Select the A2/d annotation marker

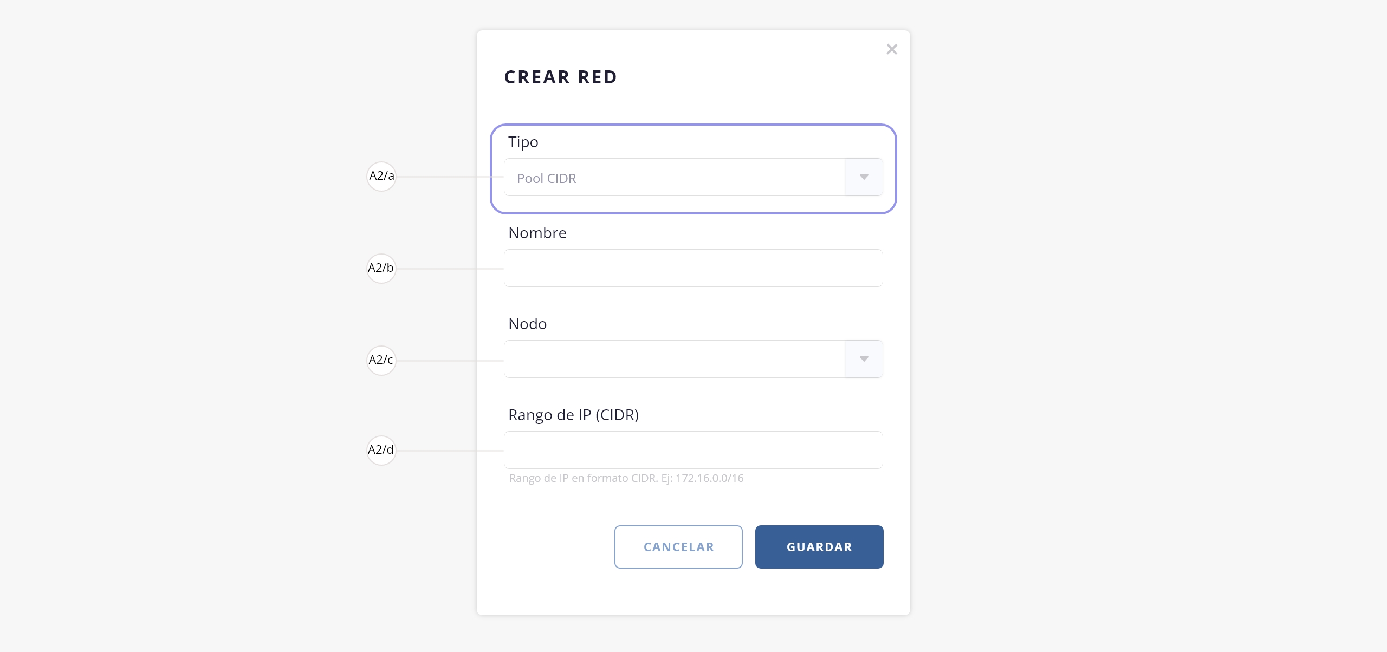(x=381, y=450)
